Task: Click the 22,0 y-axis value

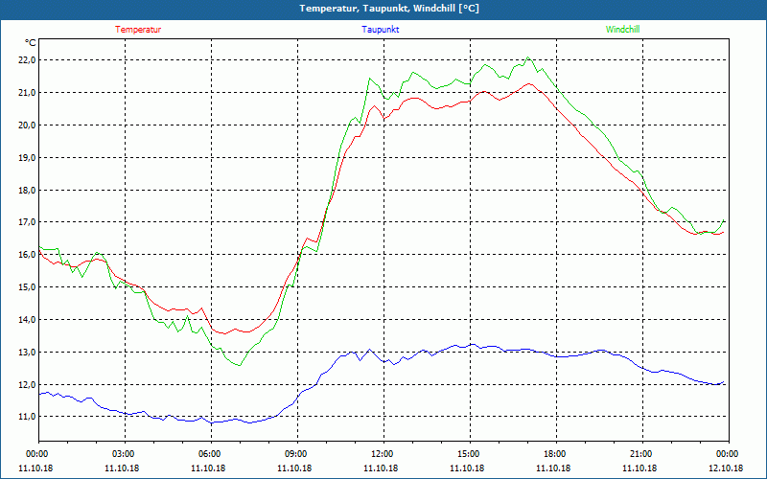Action: point(28,60)
